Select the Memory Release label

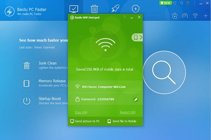pyautogui.click(x=52, y=81)
